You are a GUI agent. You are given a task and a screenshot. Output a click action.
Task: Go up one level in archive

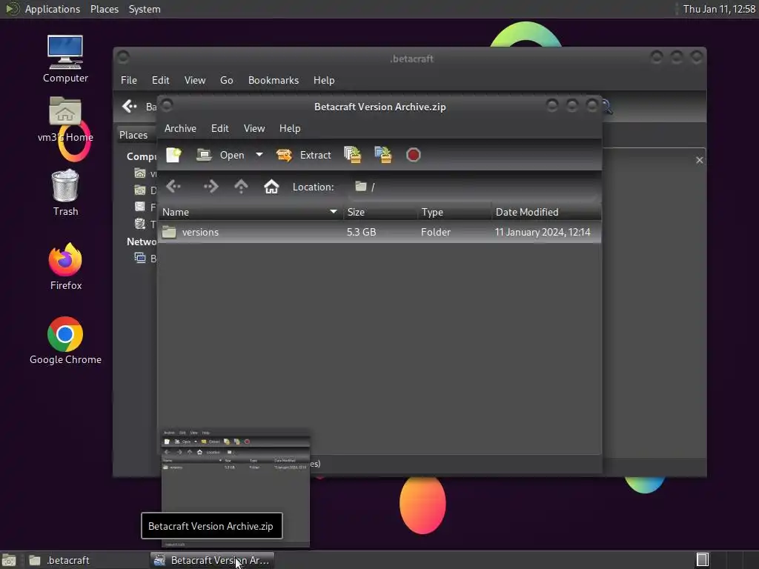tap(241, 187)
